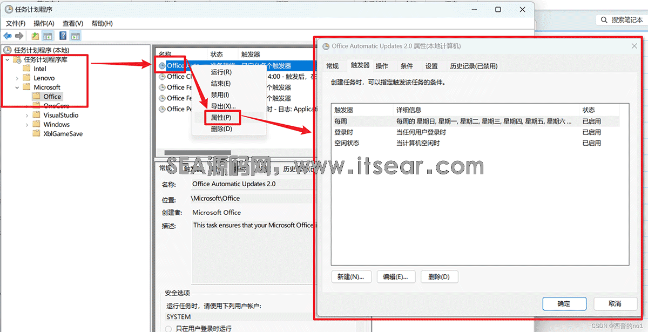Image resolution: width=648 pixels, height=332 pixels.
Task: Click the 位置 field showing \Microsoft\Office
Action: tap(253, 198)
